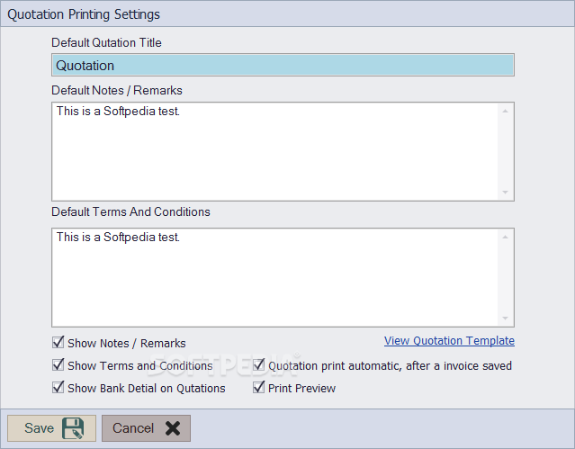Open the View Quotation Template link
This screenshot has height=449, width=575.
point(449,341)
